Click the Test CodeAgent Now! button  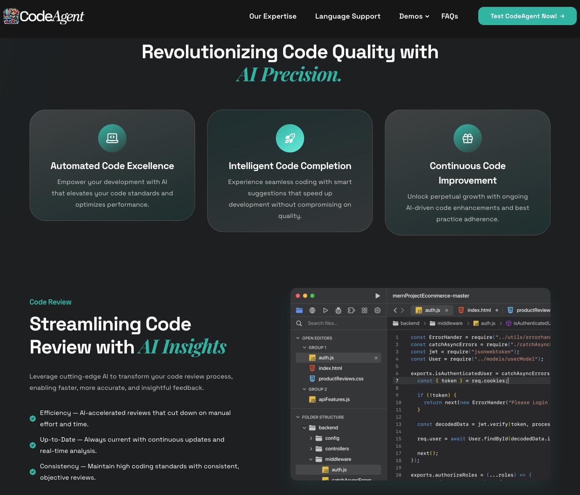[527, 16]
